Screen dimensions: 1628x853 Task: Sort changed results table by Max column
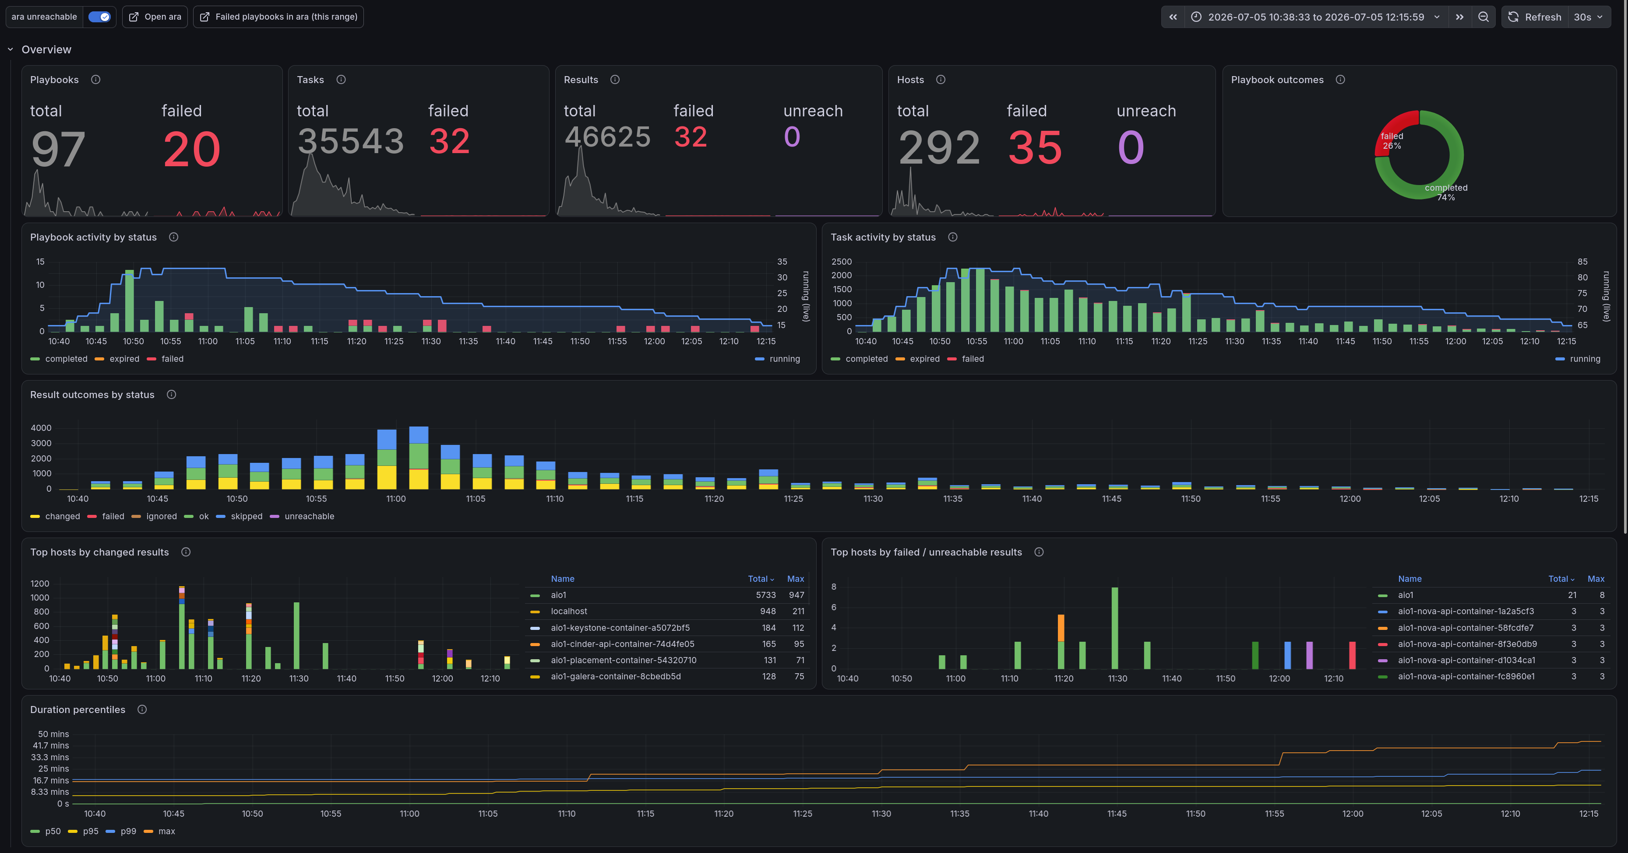[795, 579]
